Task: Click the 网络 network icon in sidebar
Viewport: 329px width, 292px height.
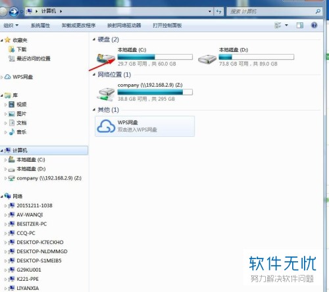Action: (x=8, y=196)
